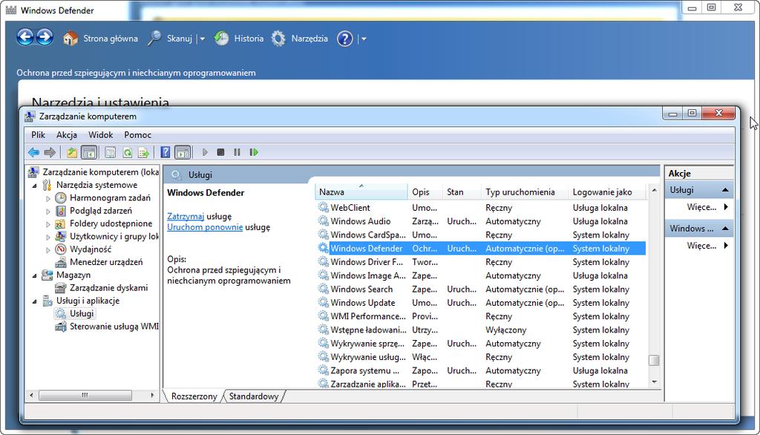Sort by the Logowanie jako column header
The width and height of the screenshot is (760, 435).
coord(607,192)
